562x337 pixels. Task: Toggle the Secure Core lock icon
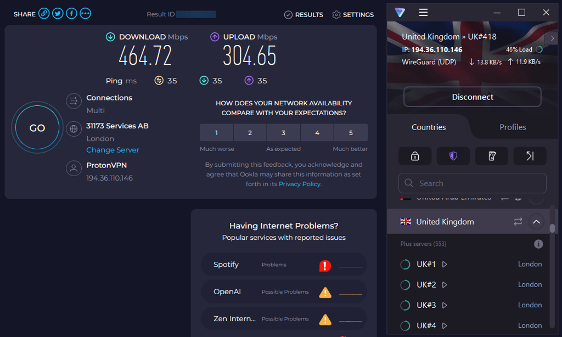pos(415,156)
